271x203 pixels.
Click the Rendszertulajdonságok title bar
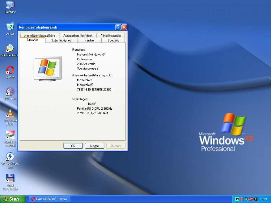(x=67, y=27)
